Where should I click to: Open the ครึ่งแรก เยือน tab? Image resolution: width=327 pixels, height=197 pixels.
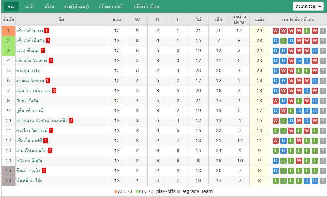pos(146,6)
